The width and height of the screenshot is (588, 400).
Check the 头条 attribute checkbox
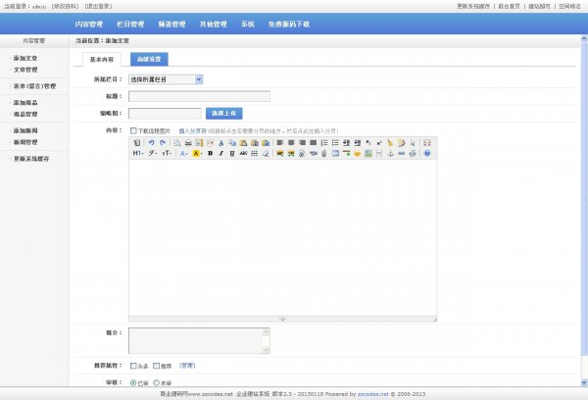tap(133, 366)
